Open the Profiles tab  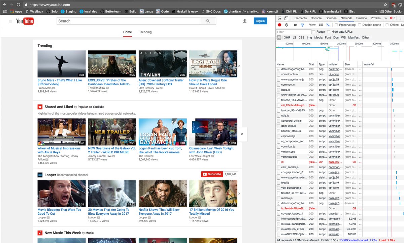click(376, 18)
